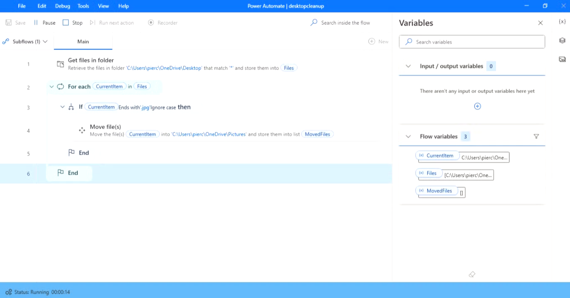Restore down the Power Automate window
The width and height of the screenshot is (570, 298).
545,6
